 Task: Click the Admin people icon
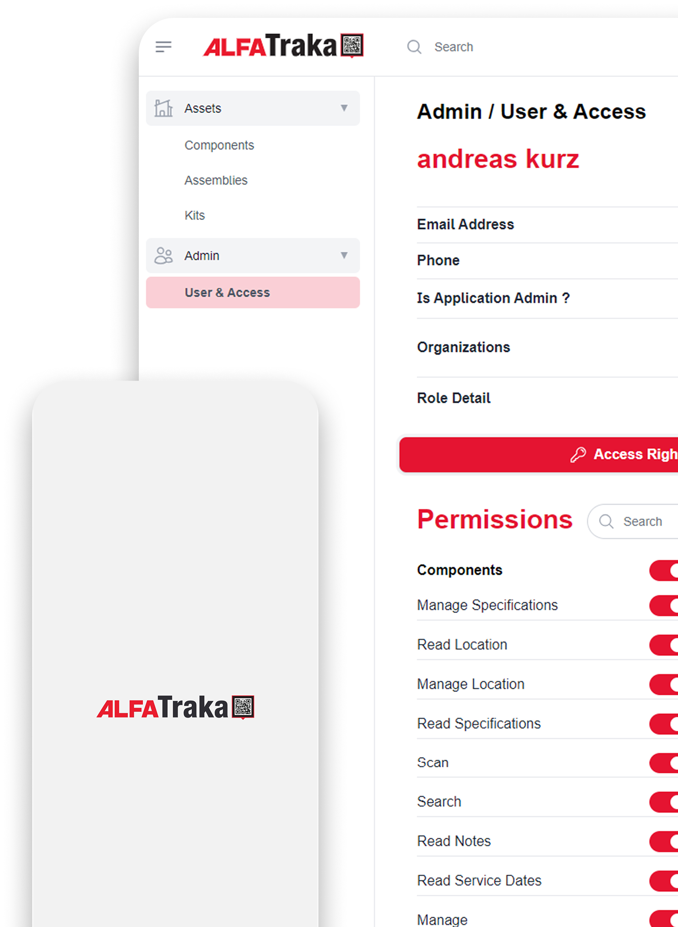tap(164, 255)
